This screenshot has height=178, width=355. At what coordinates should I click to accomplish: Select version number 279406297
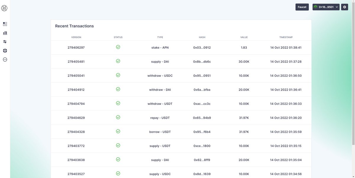coord(76,48)
